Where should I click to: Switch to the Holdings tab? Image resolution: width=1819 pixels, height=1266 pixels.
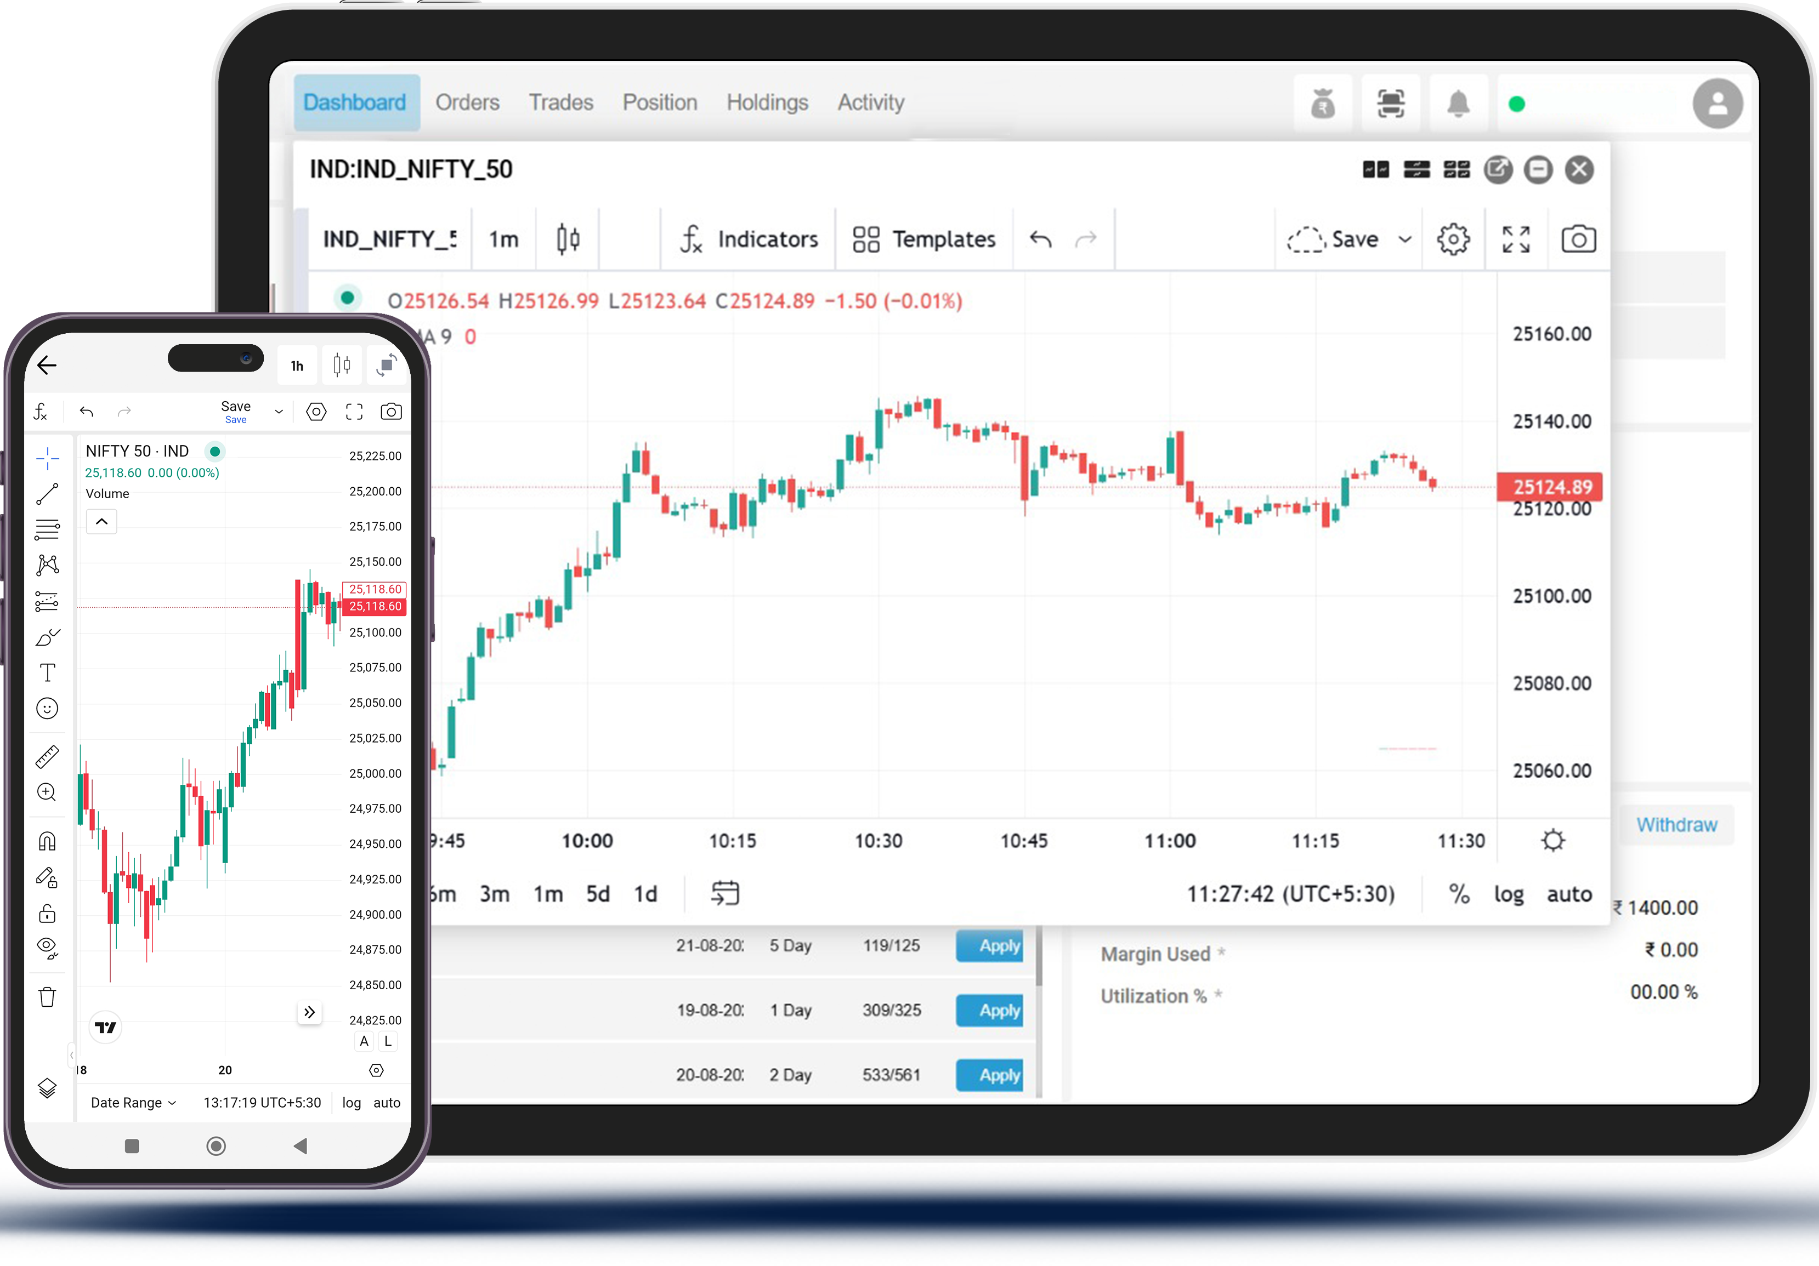768,103
